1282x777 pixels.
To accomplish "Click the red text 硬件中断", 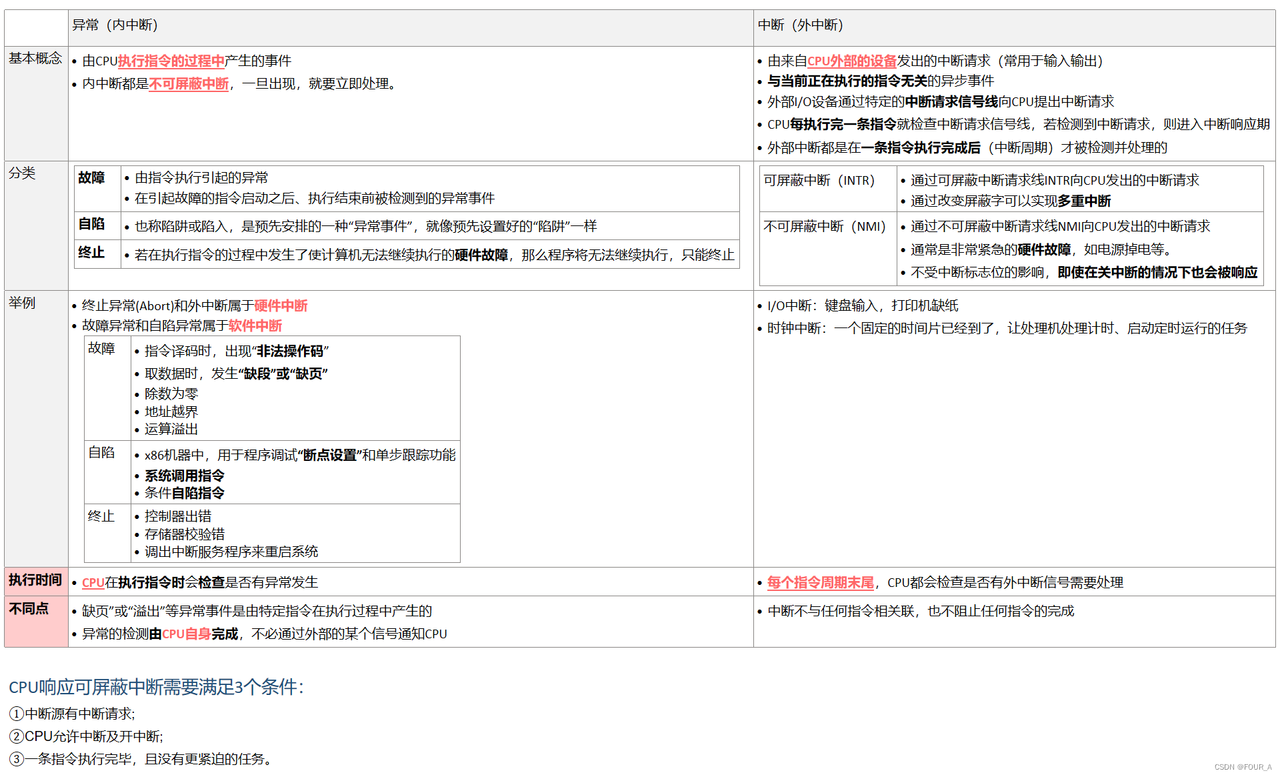I will (281, 306).
